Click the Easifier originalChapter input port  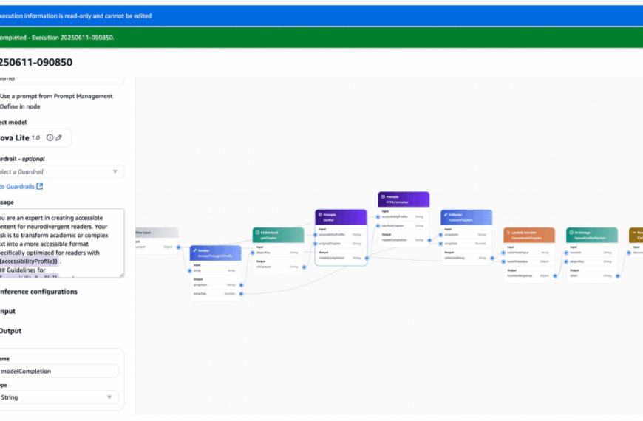click(x=315, y=244)
